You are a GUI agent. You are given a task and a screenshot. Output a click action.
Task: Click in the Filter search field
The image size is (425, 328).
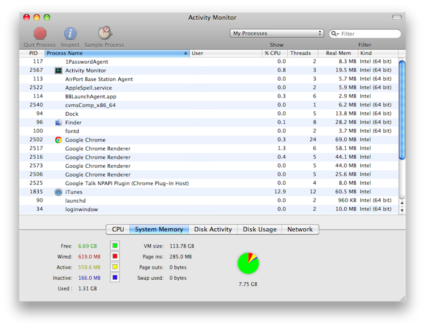pyautogui.click(x=365, y=33)
